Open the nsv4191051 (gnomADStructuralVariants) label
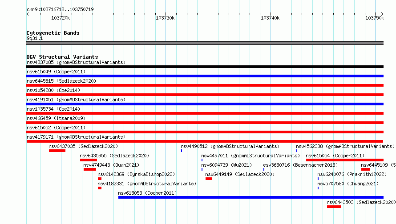Viewport: 396px width, 224px height. [x=76, y=100]
